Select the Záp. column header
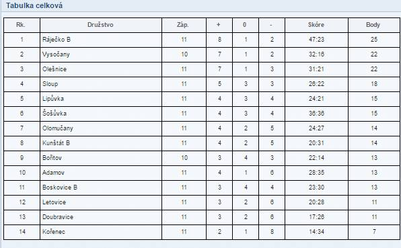 [182, 25]
